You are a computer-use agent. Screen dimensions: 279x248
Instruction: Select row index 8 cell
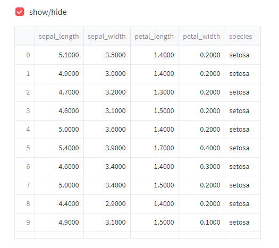point(25,204)
